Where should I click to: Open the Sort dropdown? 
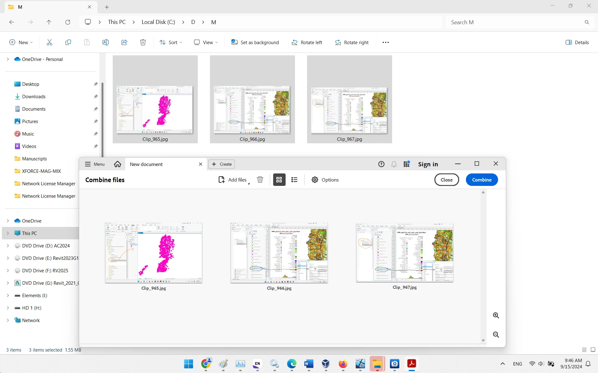click(171, 42)
